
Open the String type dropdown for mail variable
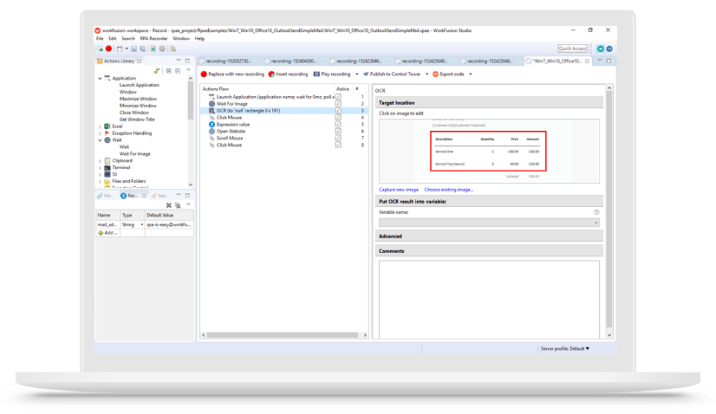pyautogui.click(x=142, y=225)
